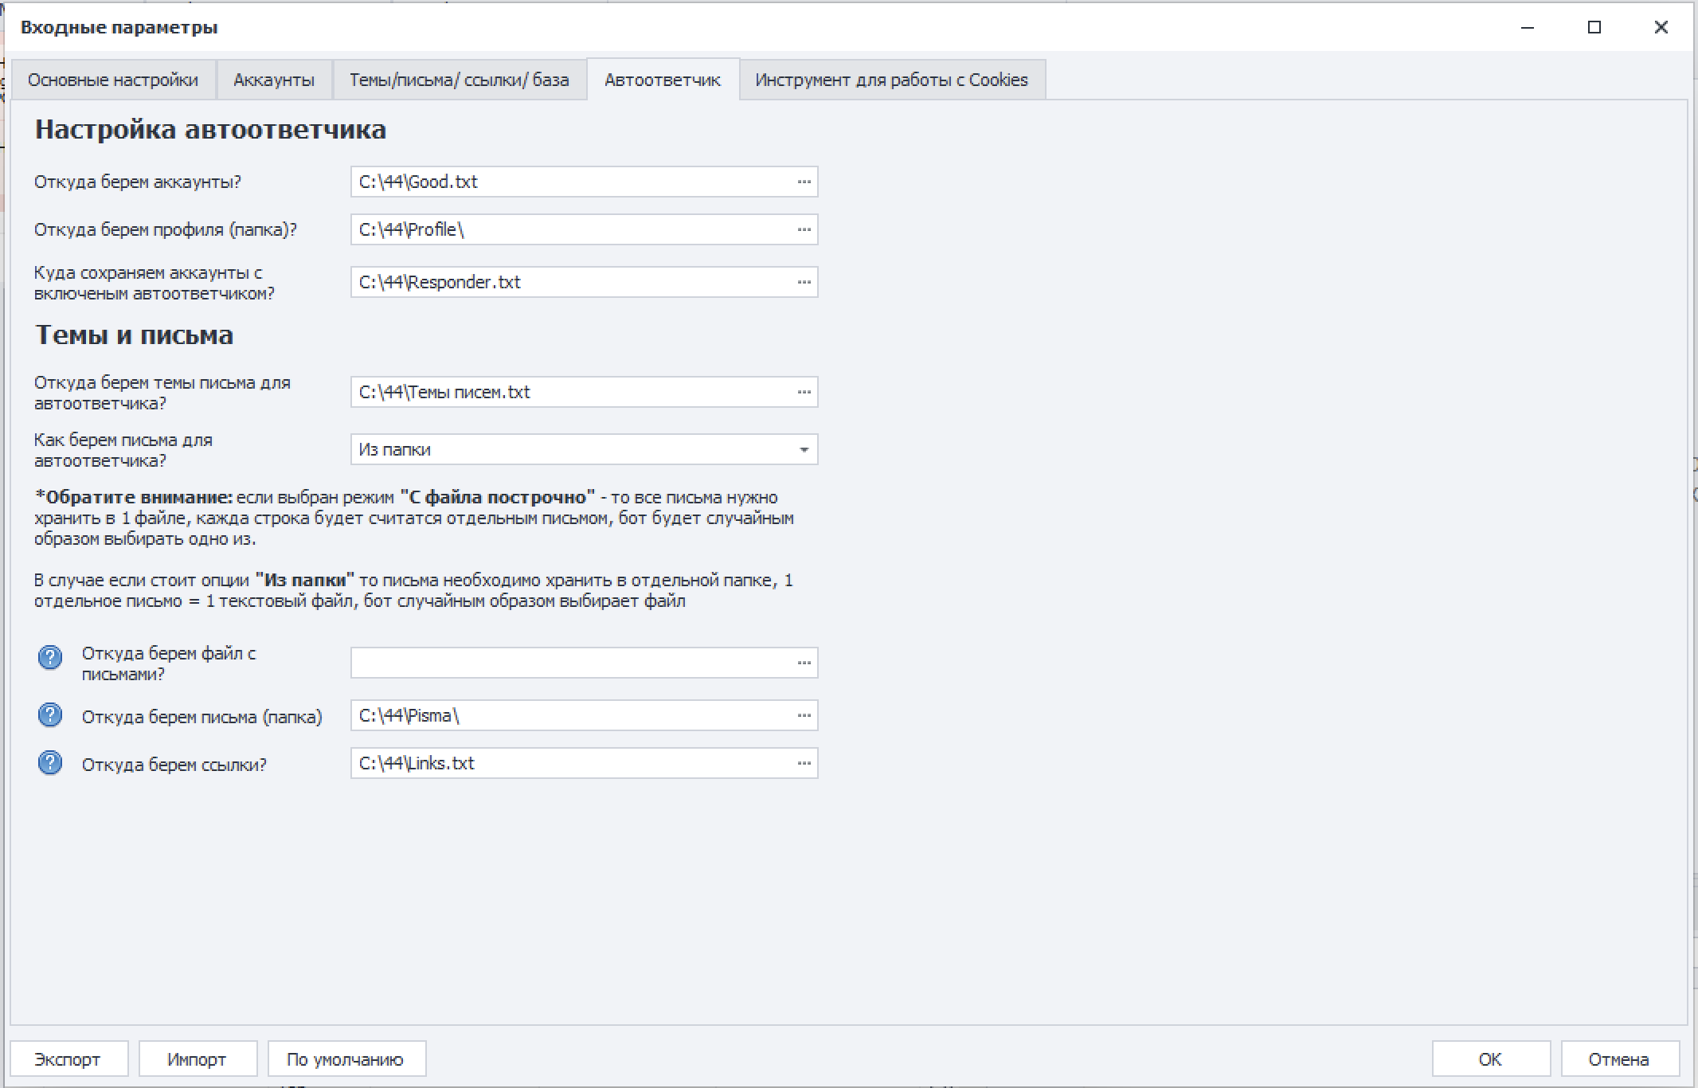The height and width of the screenshot is (1088, 1698).
Task: Click into empty letters file input field
Action: (x=569, y=663)
